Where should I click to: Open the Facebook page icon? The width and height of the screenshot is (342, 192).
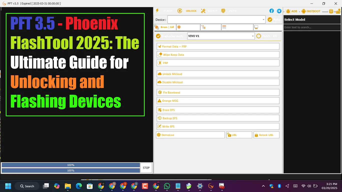click(x=272, y=11)
